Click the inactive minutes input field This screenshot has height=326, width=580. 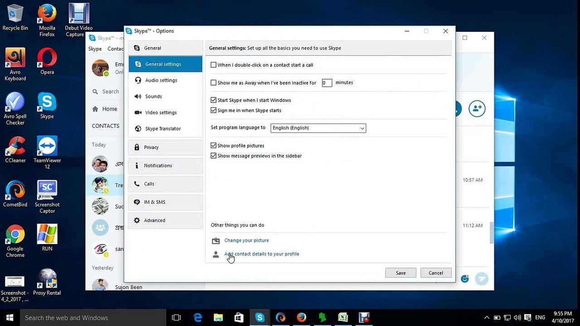click(327, 83)
